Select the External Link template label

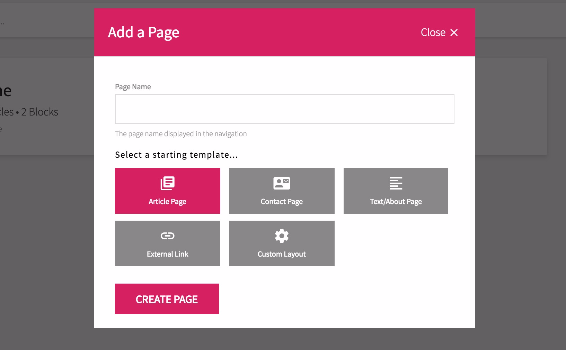[x=168, y=254]
